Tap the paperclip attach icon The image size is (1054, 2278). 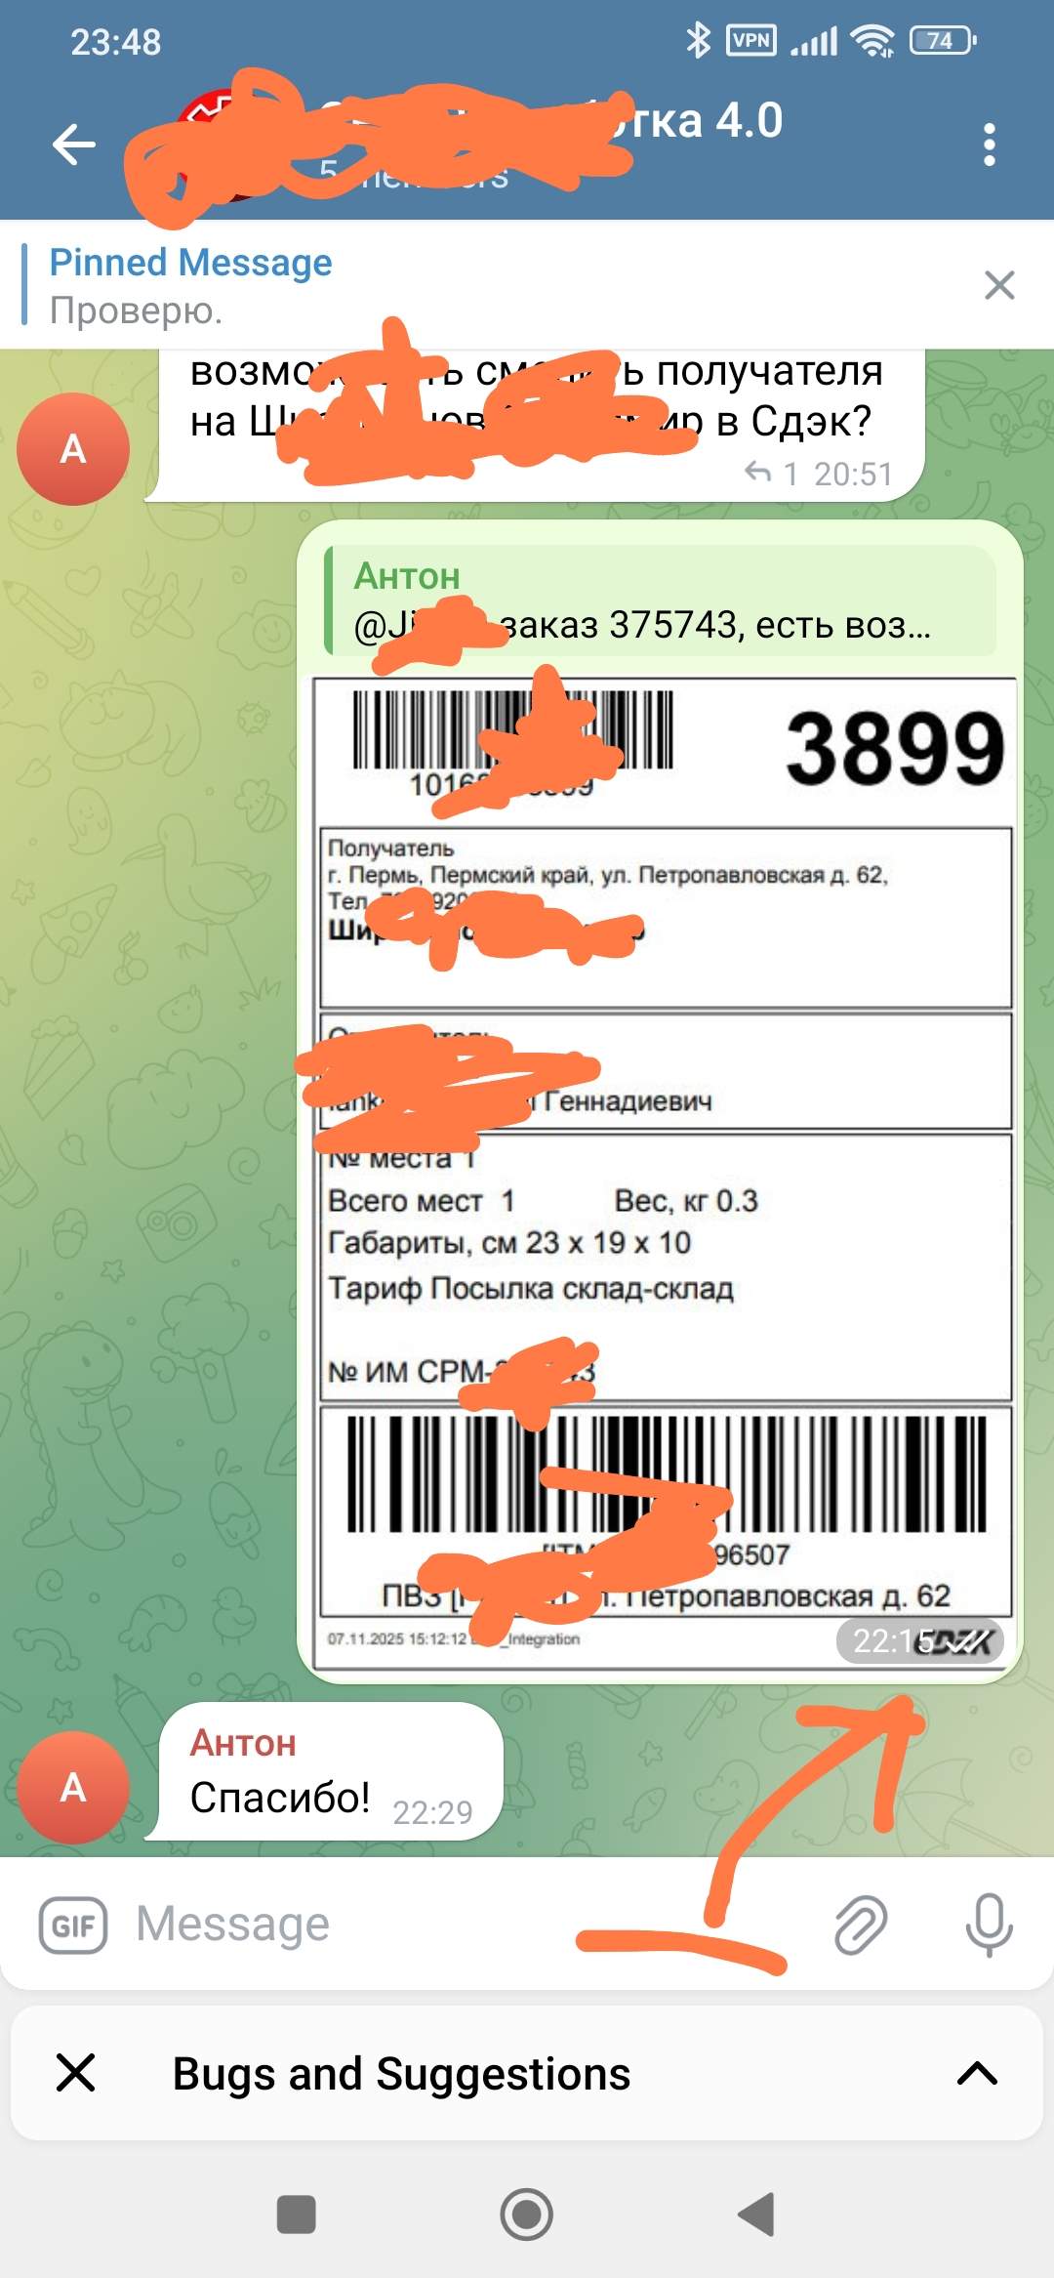click(x=861, y=1925)
